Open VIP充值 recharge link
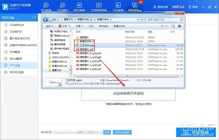Image resolution: width=219 pixels, height=140 pixels. (x=178, y=7)
